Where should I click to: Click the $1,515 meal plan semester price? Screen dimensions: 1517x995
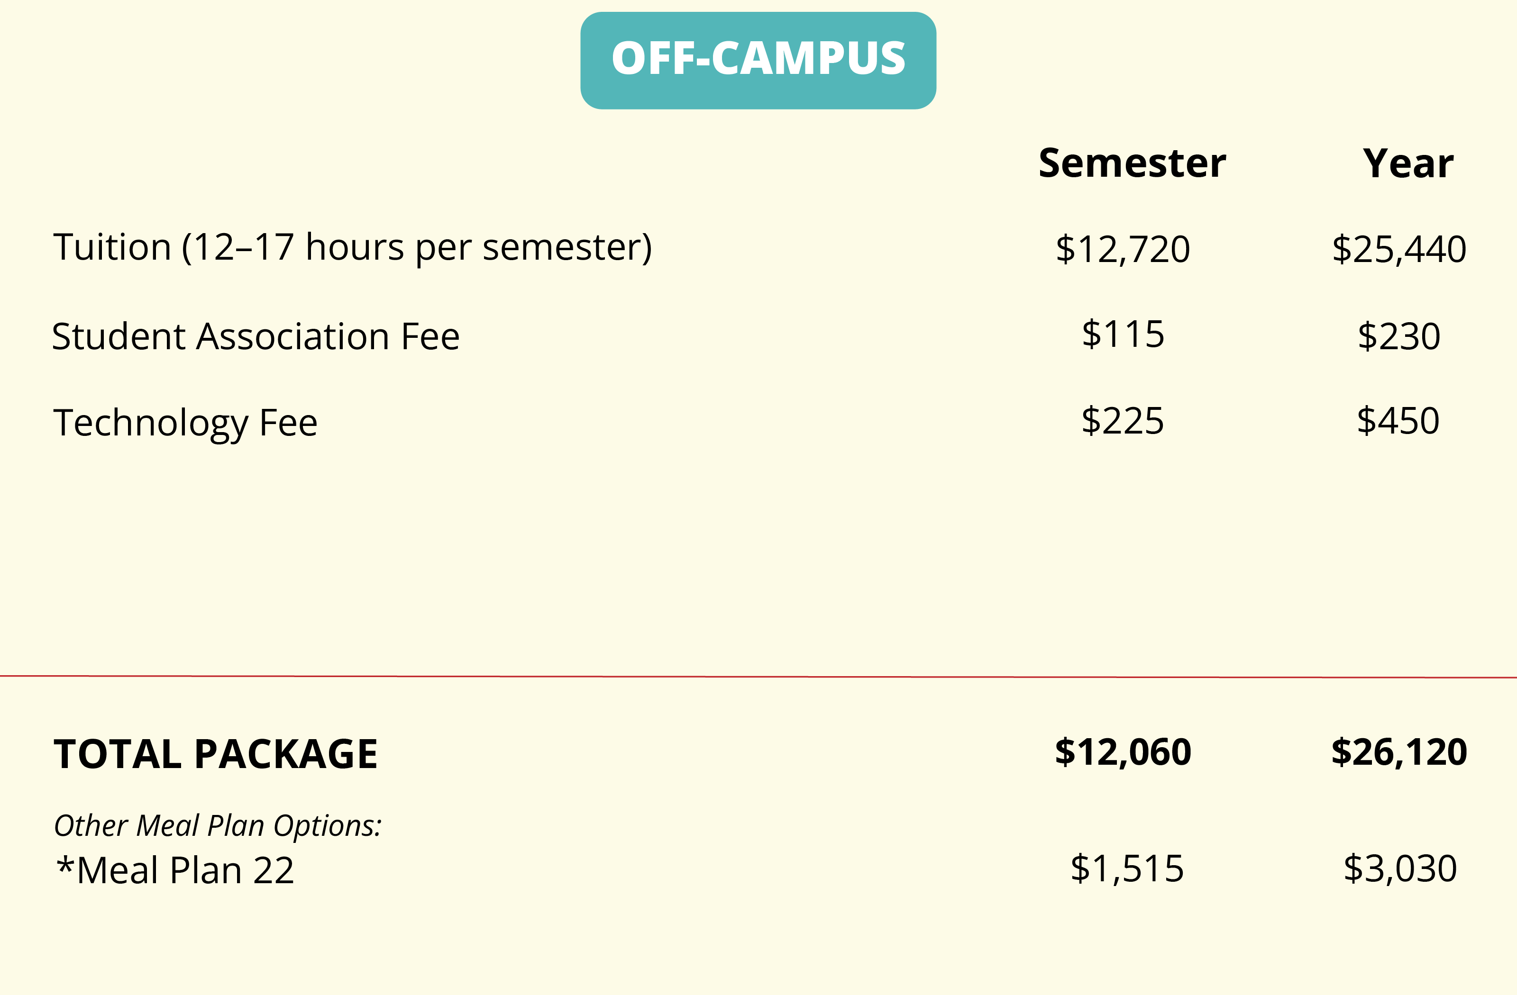tap(1127, 869)
